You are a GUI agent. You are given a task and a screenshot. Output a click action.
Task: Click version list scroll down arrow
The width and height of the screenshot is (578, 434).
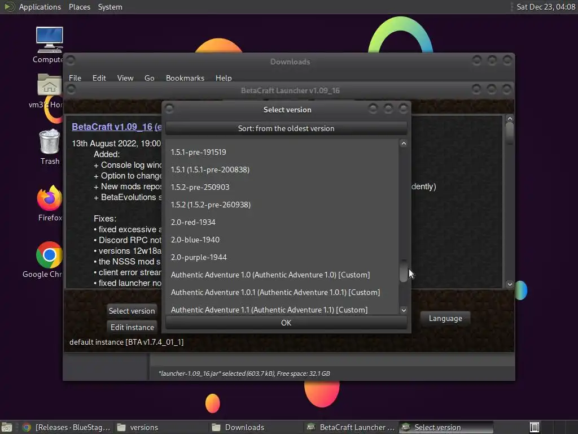[404, 310]
